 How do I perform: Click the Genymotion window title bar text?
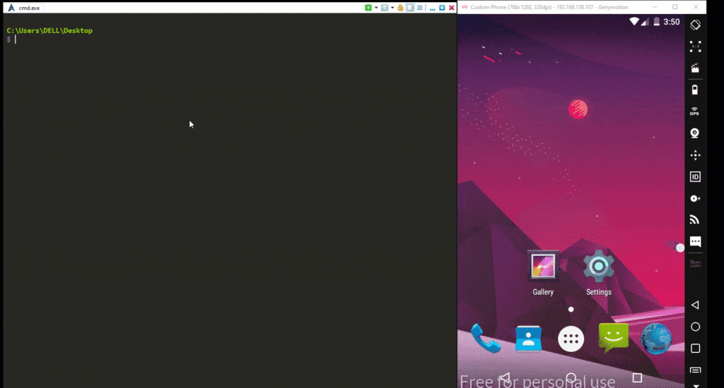(549, 7)
